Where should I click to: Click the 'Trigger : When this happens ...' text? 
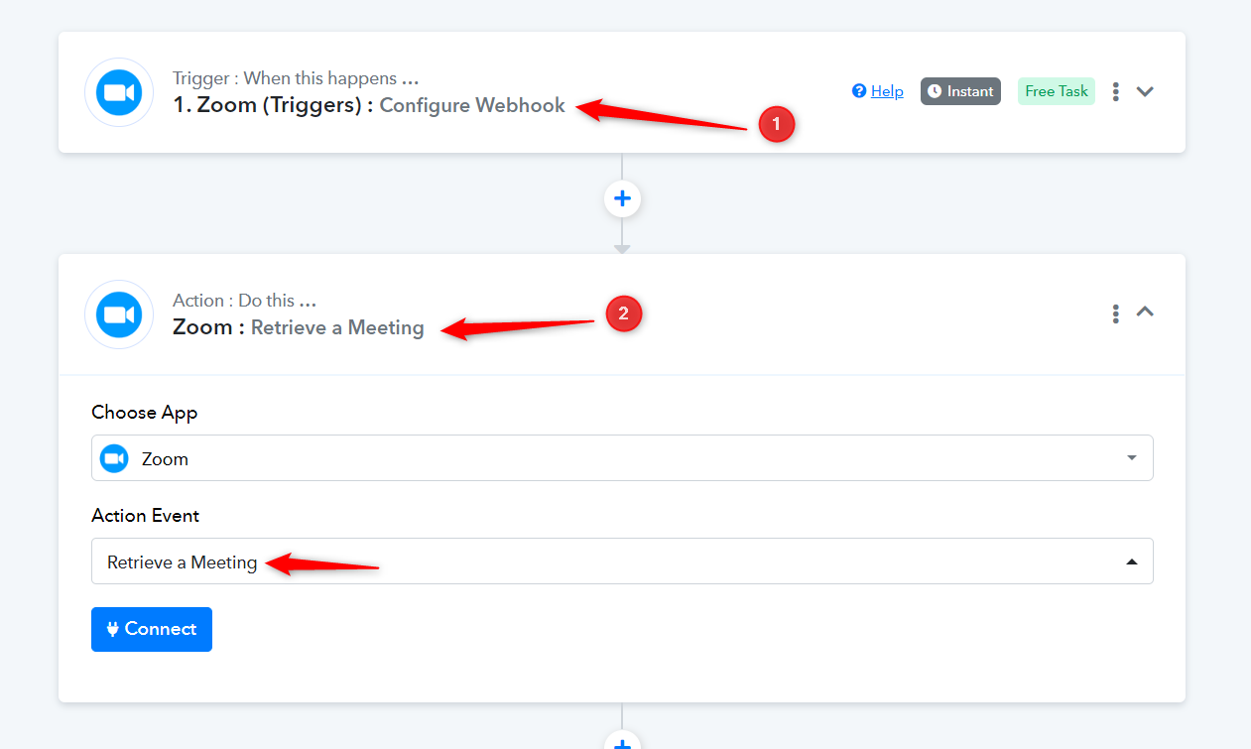(x=296, y=78)
